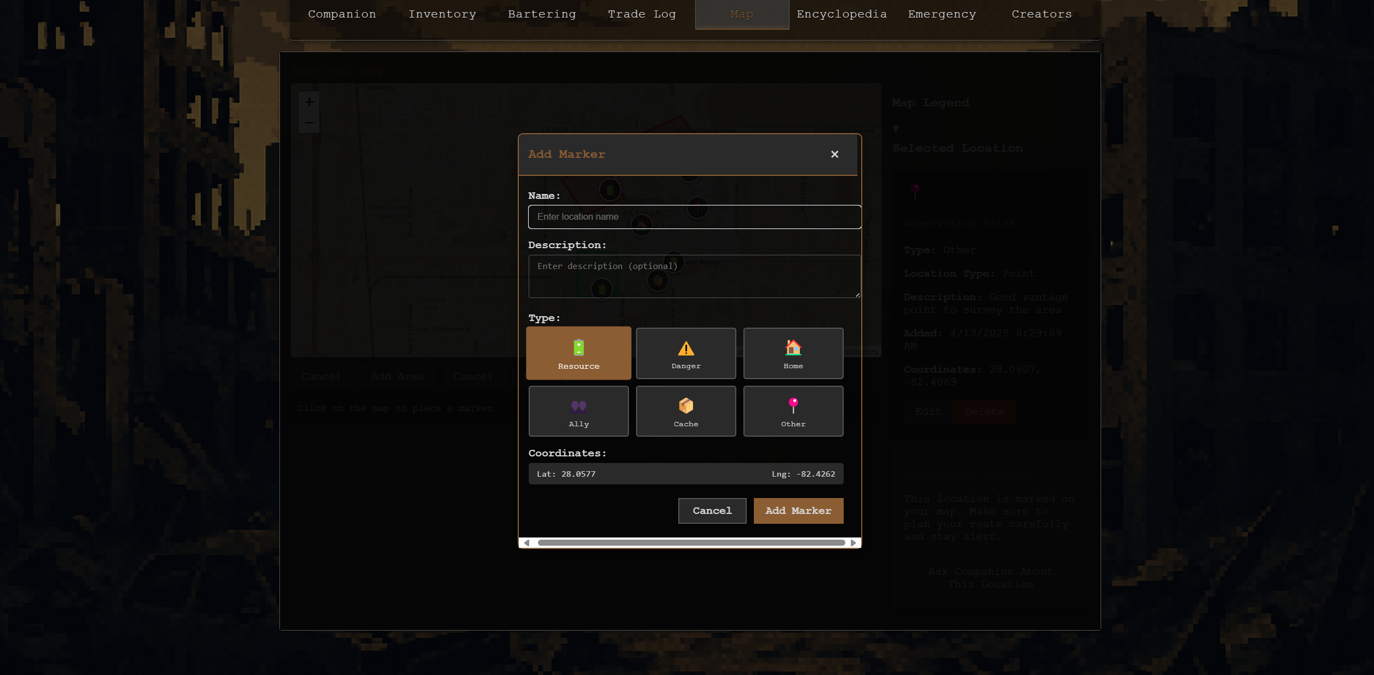This screenshot has height=675, width=1374.
Task: Choose the Cache box marker type
Action: (686, 411)
